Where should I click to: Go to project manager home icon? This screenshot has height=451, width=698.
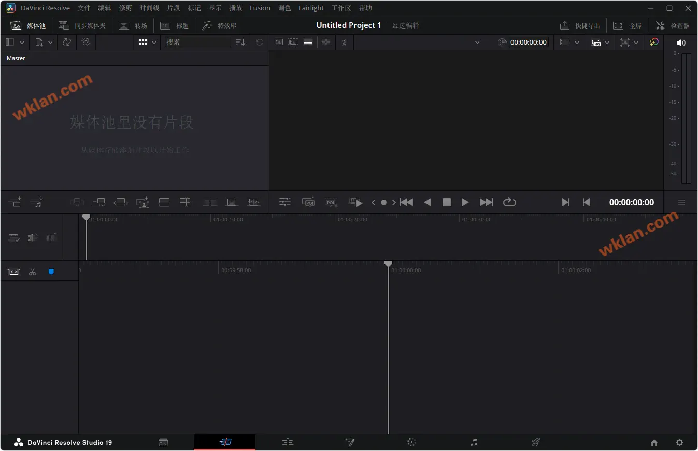pos(654,442)
